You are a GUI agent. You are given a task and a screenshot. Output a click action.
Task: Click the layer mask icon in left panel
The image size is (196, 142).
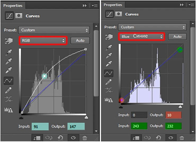(19, 16)
